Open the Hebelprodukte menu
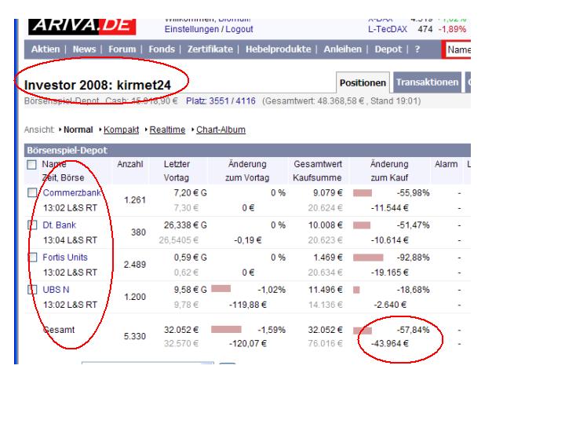Screen dimensions: 565x424 [x=278, y=49]
